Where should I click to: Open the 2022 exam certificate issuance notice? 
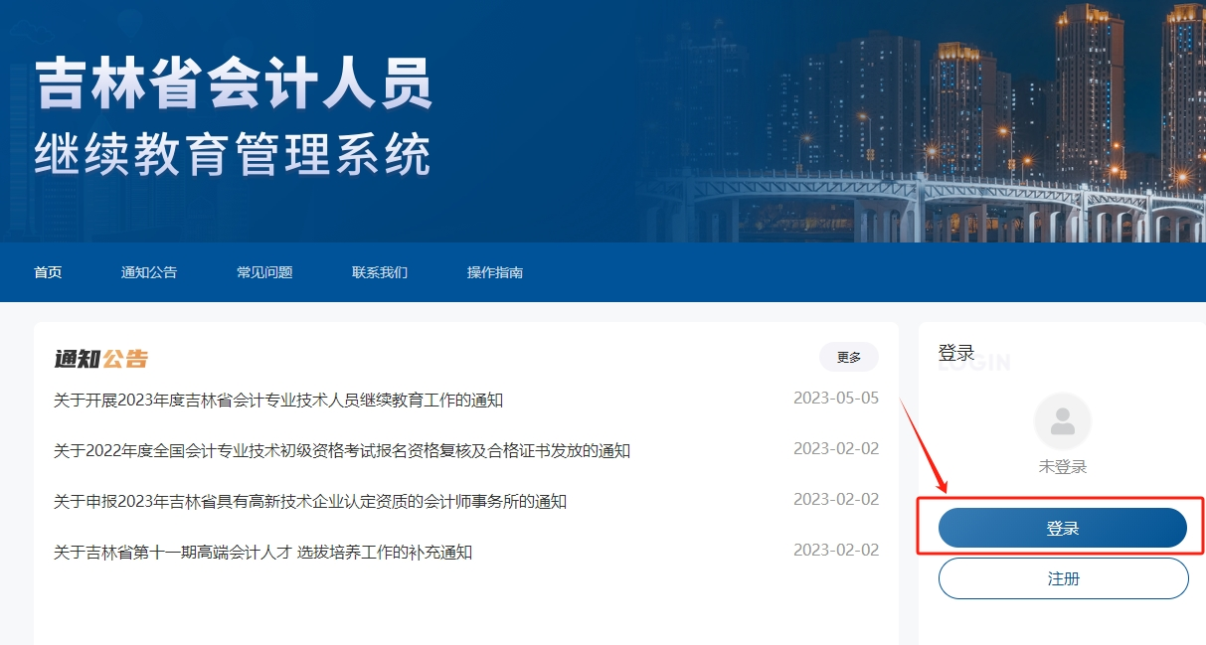pyautogui.click(x=343, y=448)
